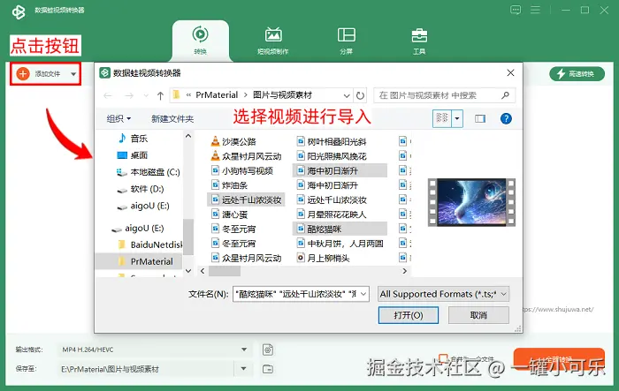Image resolution: width=619 pixels, height=391 pixels.
Task: Open 软件 (D:) drive
Action: tap(141, 189)
